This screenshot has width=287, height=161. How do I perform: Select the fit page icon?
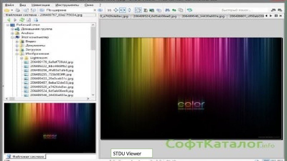(116, 10)
